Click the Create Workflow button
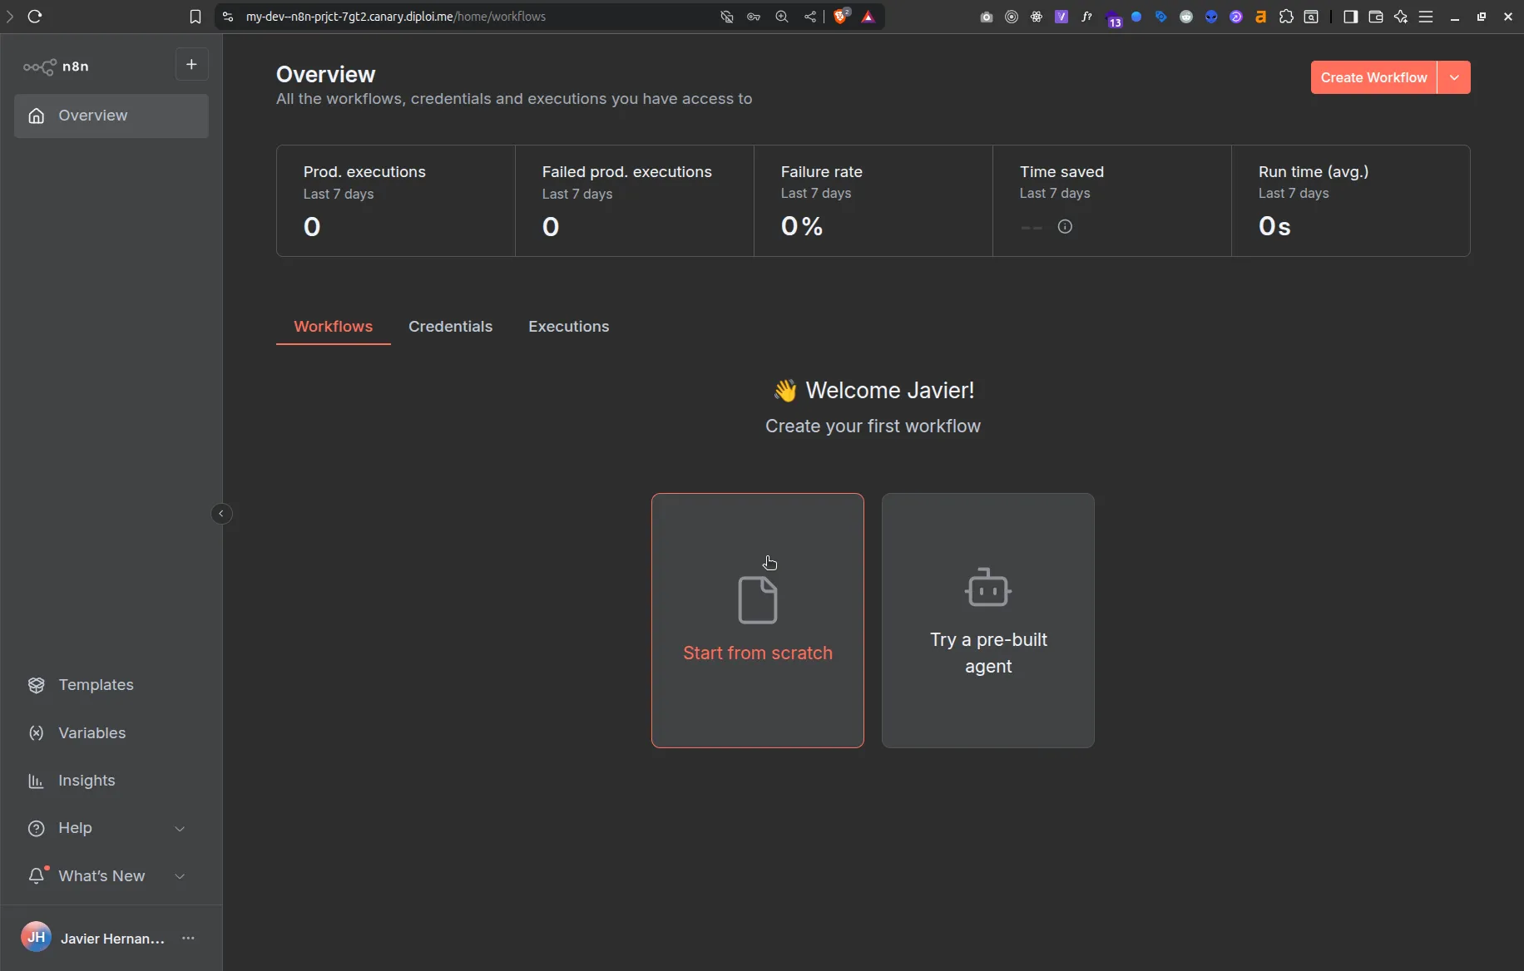 1373,77
